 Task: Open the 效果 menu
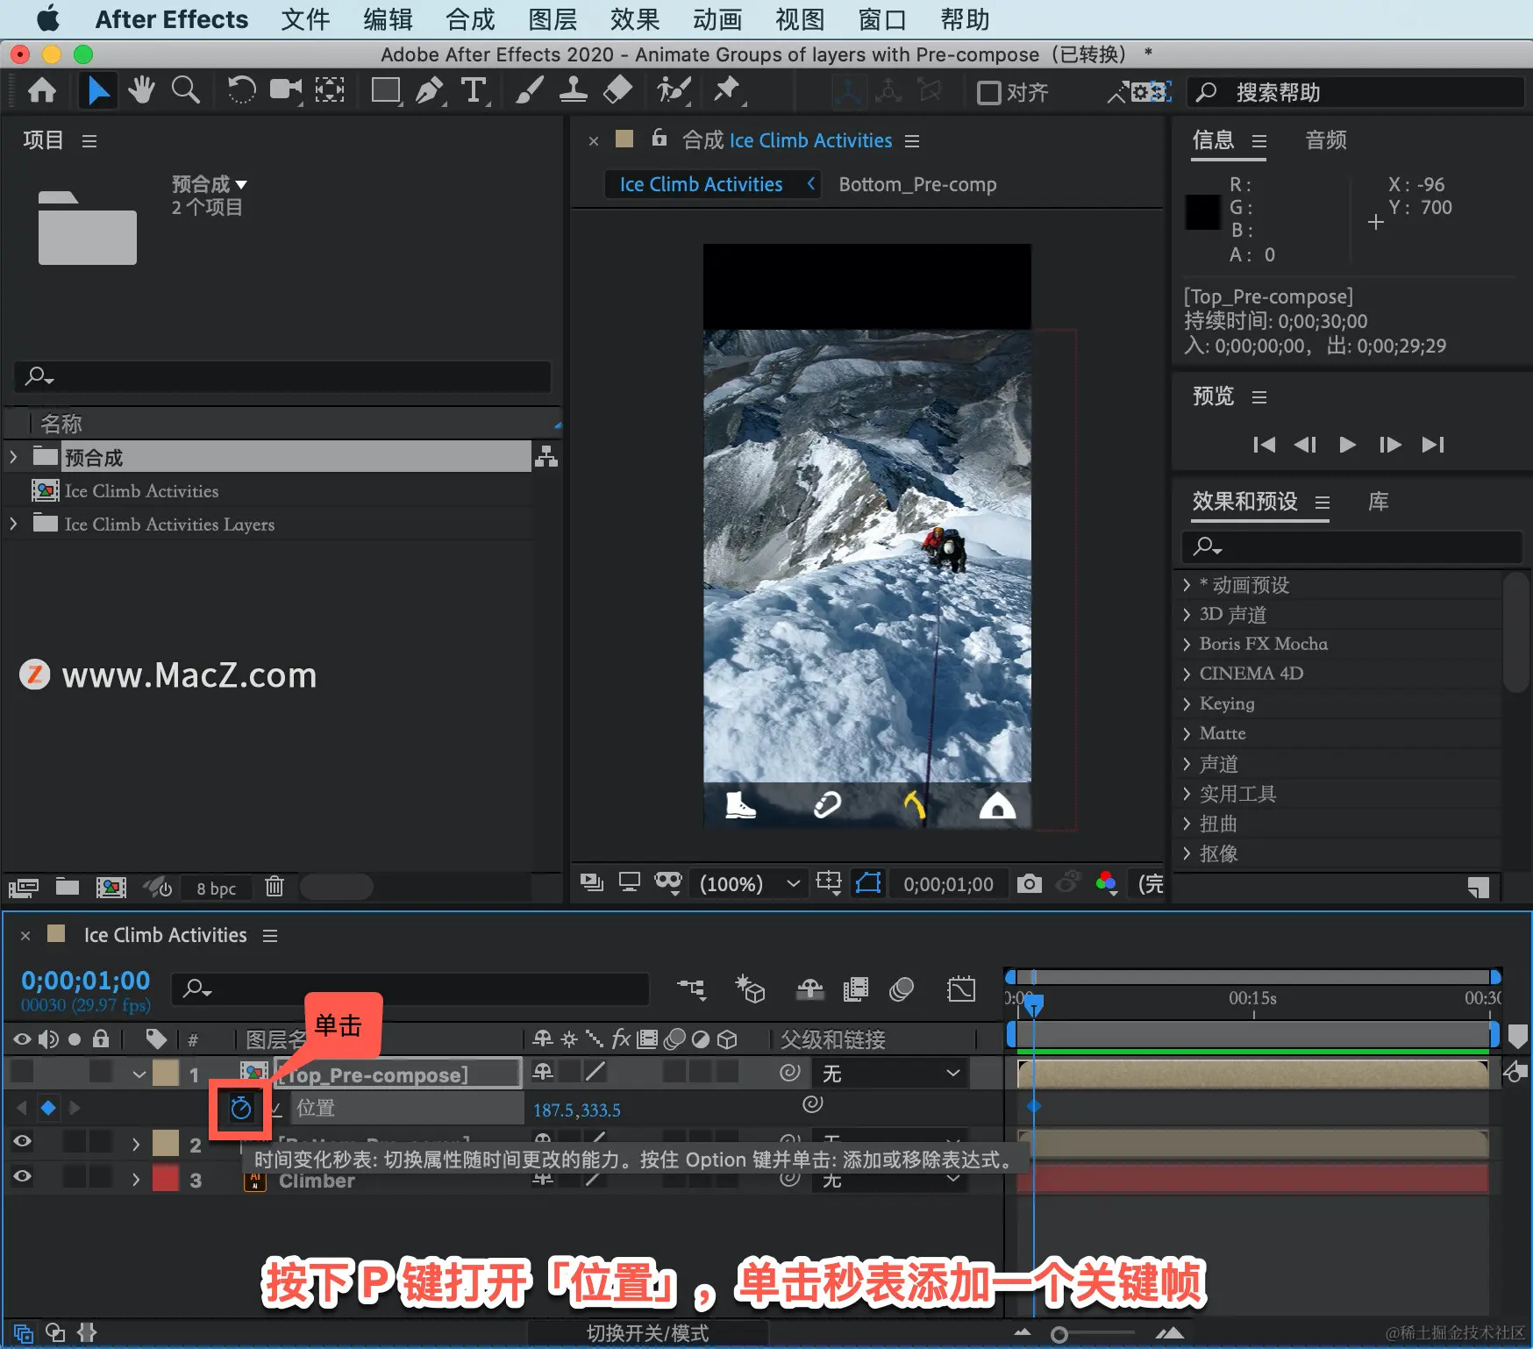tap(635, 19)
